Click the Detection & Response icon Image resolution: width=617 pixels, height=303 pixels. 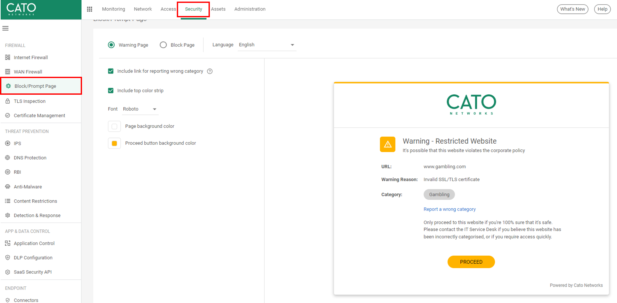point(8,215)
